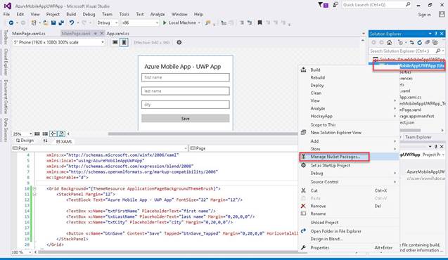The height and width of the screenshot is (260, 448).
Task: Switch to the Team Explorer tab
Action: pyautogui.click(x=418, y=137)
